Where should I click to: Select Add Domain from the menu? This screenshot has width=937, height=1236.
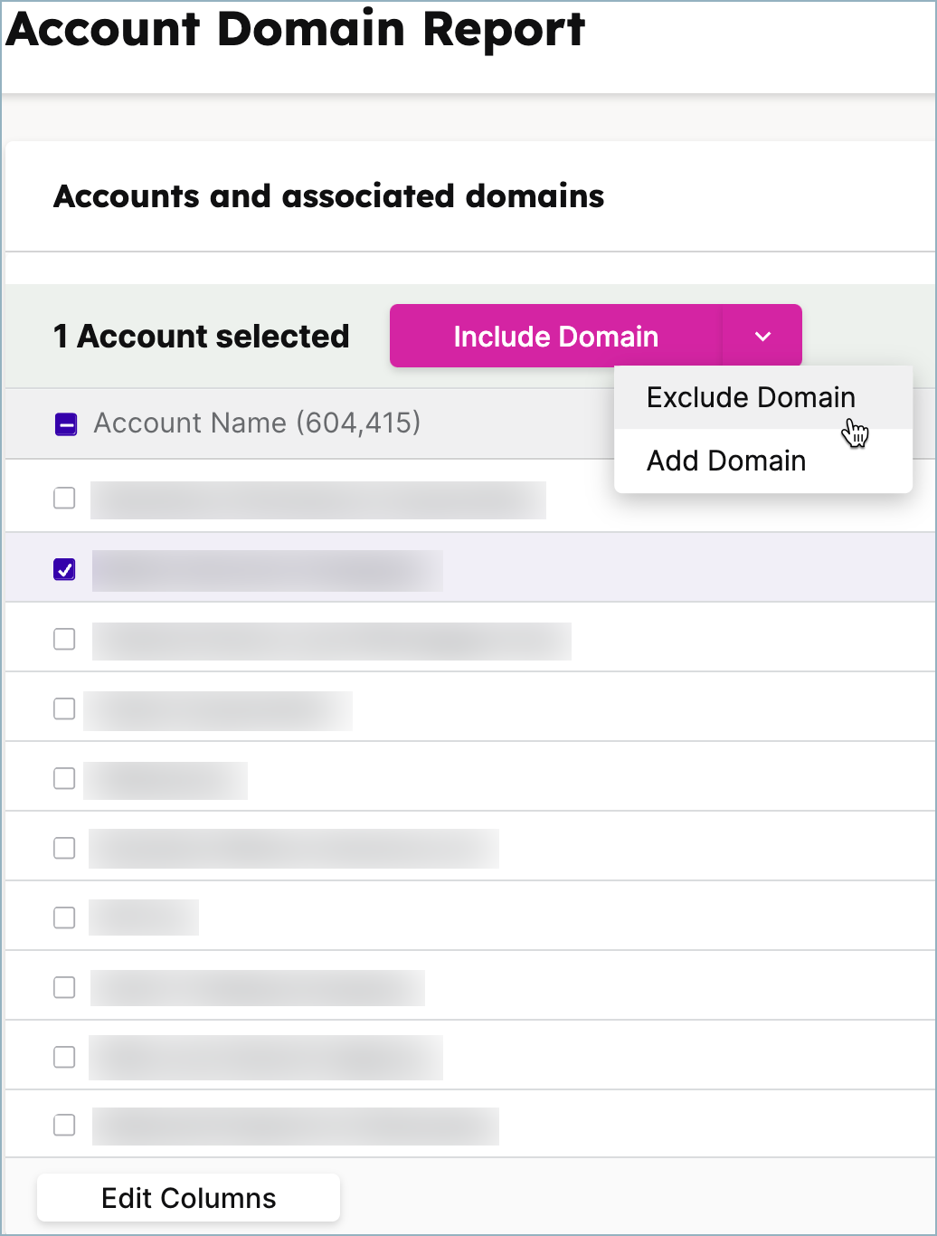(725, 461)
